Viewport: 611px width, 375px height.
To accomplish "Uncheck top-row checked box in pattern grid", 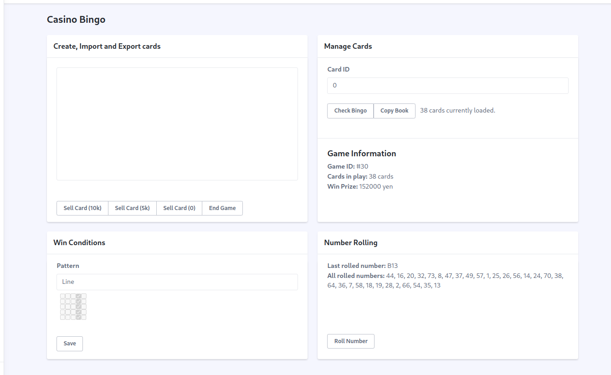I will coord(78,296).
